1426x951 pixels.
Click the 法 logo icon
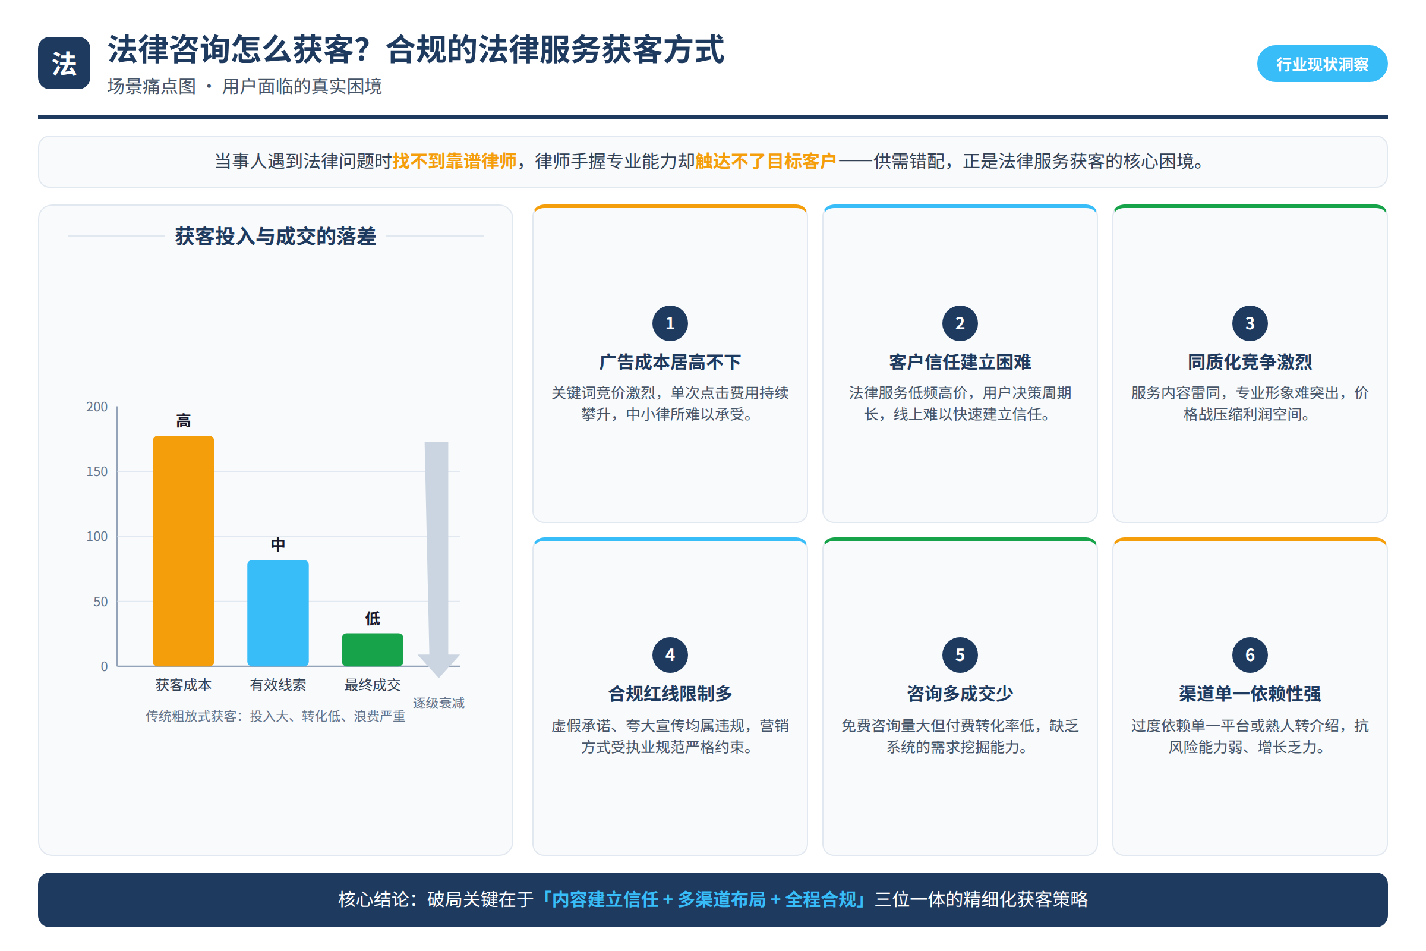point(64,63)
